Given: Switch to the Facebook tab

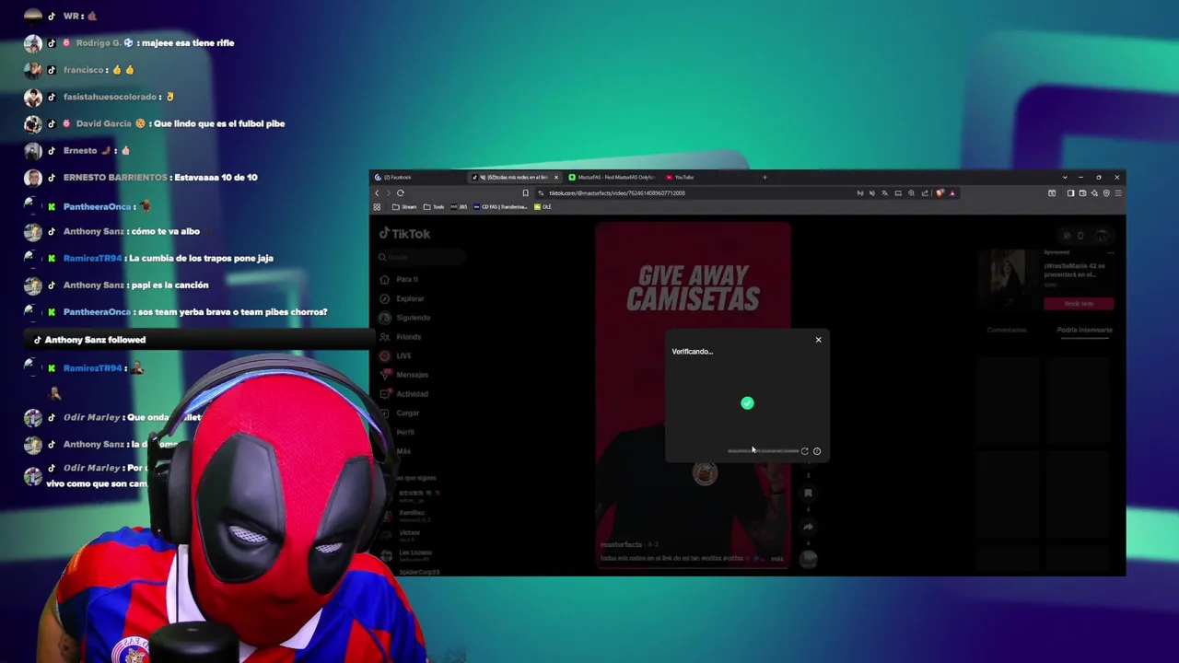Looking at the screenshot, I should point(419,177).
